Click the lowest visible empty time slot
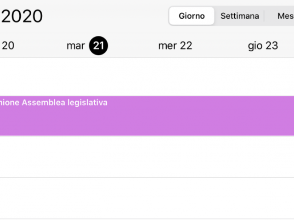 click(147, 198)
